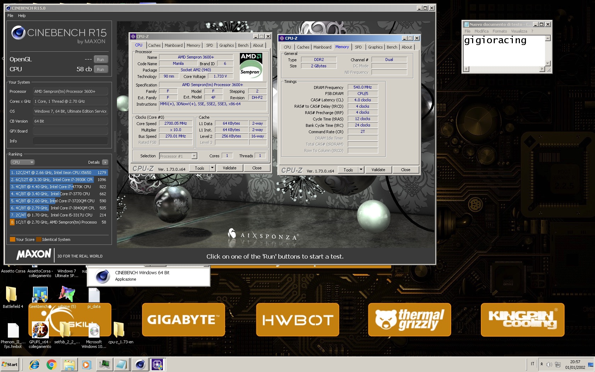
Task: Open cpu-z_1.73-en folder on desktop
Action: (119, 330)
